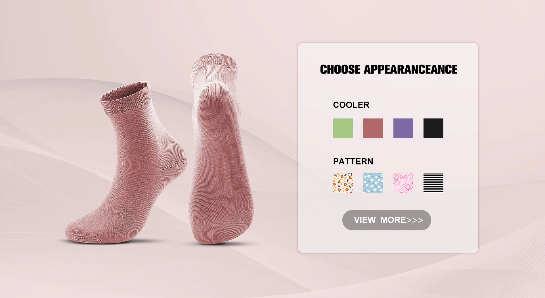Click the arrows inside the View More button
The width and height of the screenshot is (545, 298).
pos(415,220)
